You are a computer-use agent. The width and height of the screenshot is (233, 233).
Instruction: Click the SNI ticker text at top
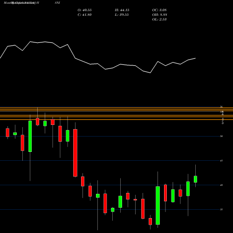57,3
